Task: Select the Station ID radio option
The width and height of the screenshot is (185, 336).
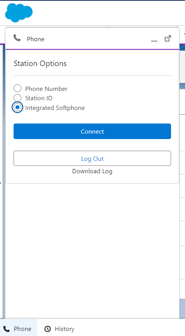Action: (17, 98)
